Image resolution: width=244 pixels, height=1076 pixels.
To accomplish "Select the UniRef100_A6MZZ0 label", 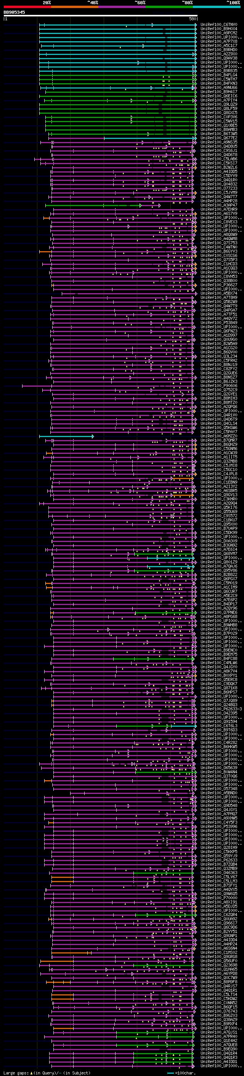I will tap(219, 436).
